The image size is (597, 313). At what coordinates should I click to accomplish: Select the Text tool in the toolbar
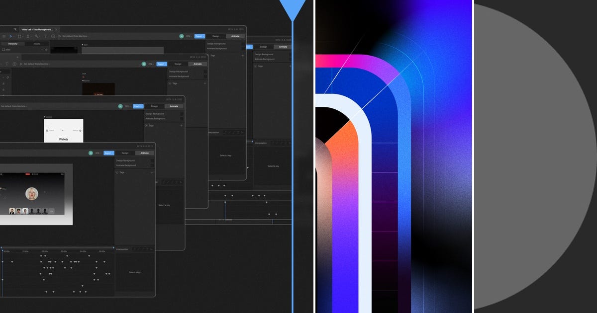coord(46,36)
